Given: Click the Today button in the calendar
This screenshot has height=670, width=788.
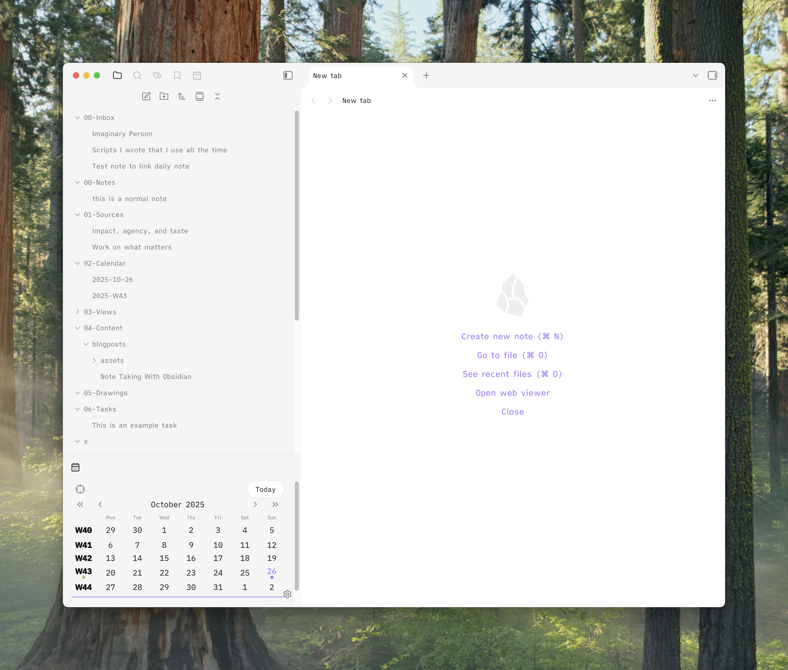Looking at the screenshot, I should coord(265,489).
